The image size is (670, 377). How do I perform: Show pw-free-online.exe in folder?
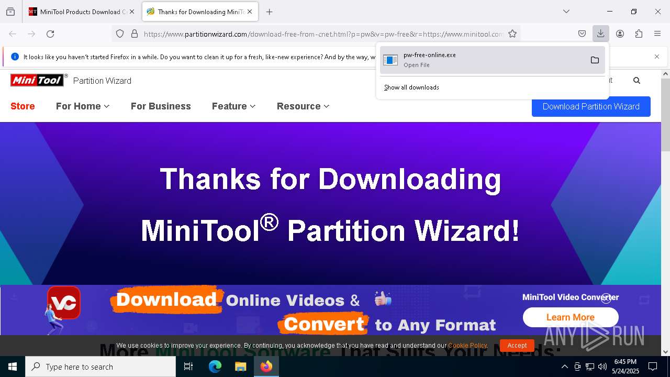595,60
